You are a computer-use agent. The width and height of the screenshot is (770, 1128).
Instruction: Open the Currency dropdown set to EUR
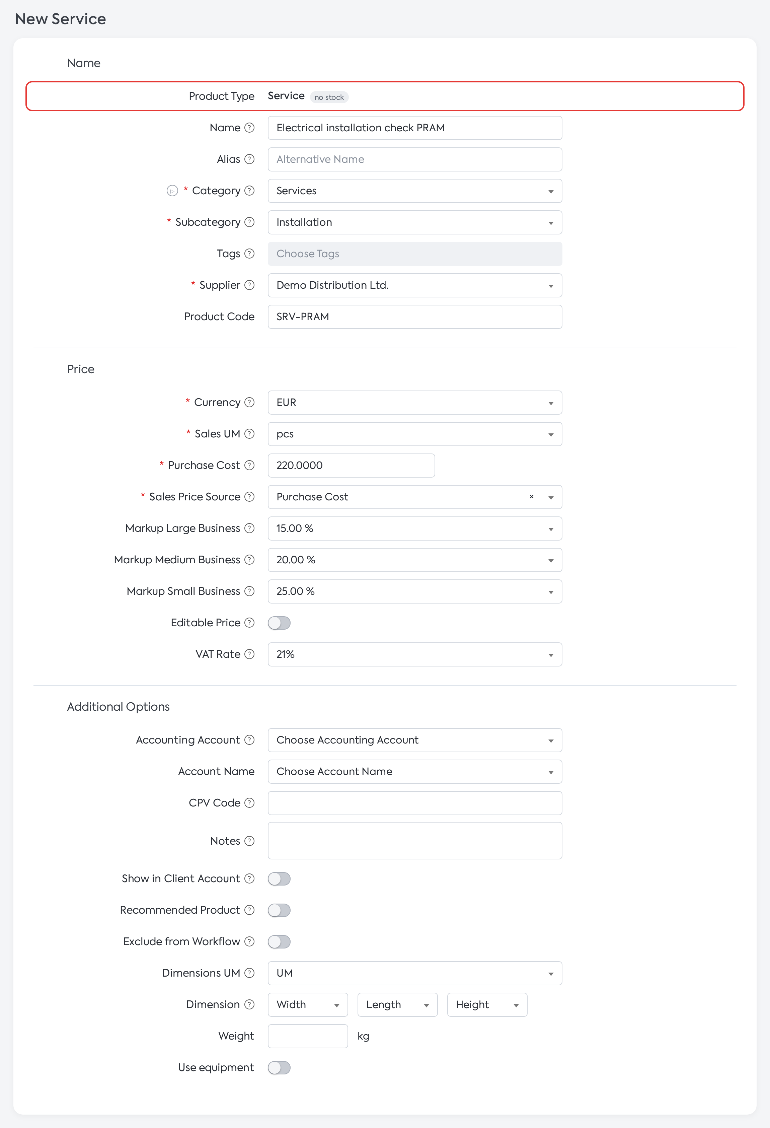pyautogui.click(x=415, y=402)
